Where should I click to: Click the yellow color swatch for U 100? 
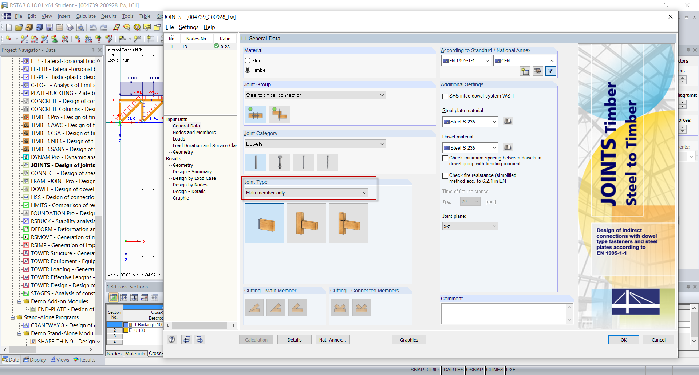(126, 331)
